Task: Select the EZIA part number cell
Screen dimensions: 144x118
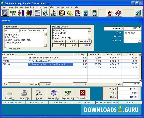Action: pyautogui.click(x=15, y=58)
